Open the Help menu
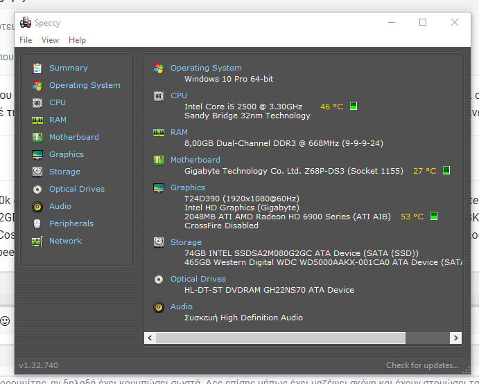This screenshot has width=479, height=384. click(x=77, y=40)
